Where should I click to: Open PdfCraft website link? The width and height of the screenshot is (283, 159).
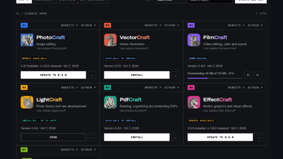click(x=153, y=87)
